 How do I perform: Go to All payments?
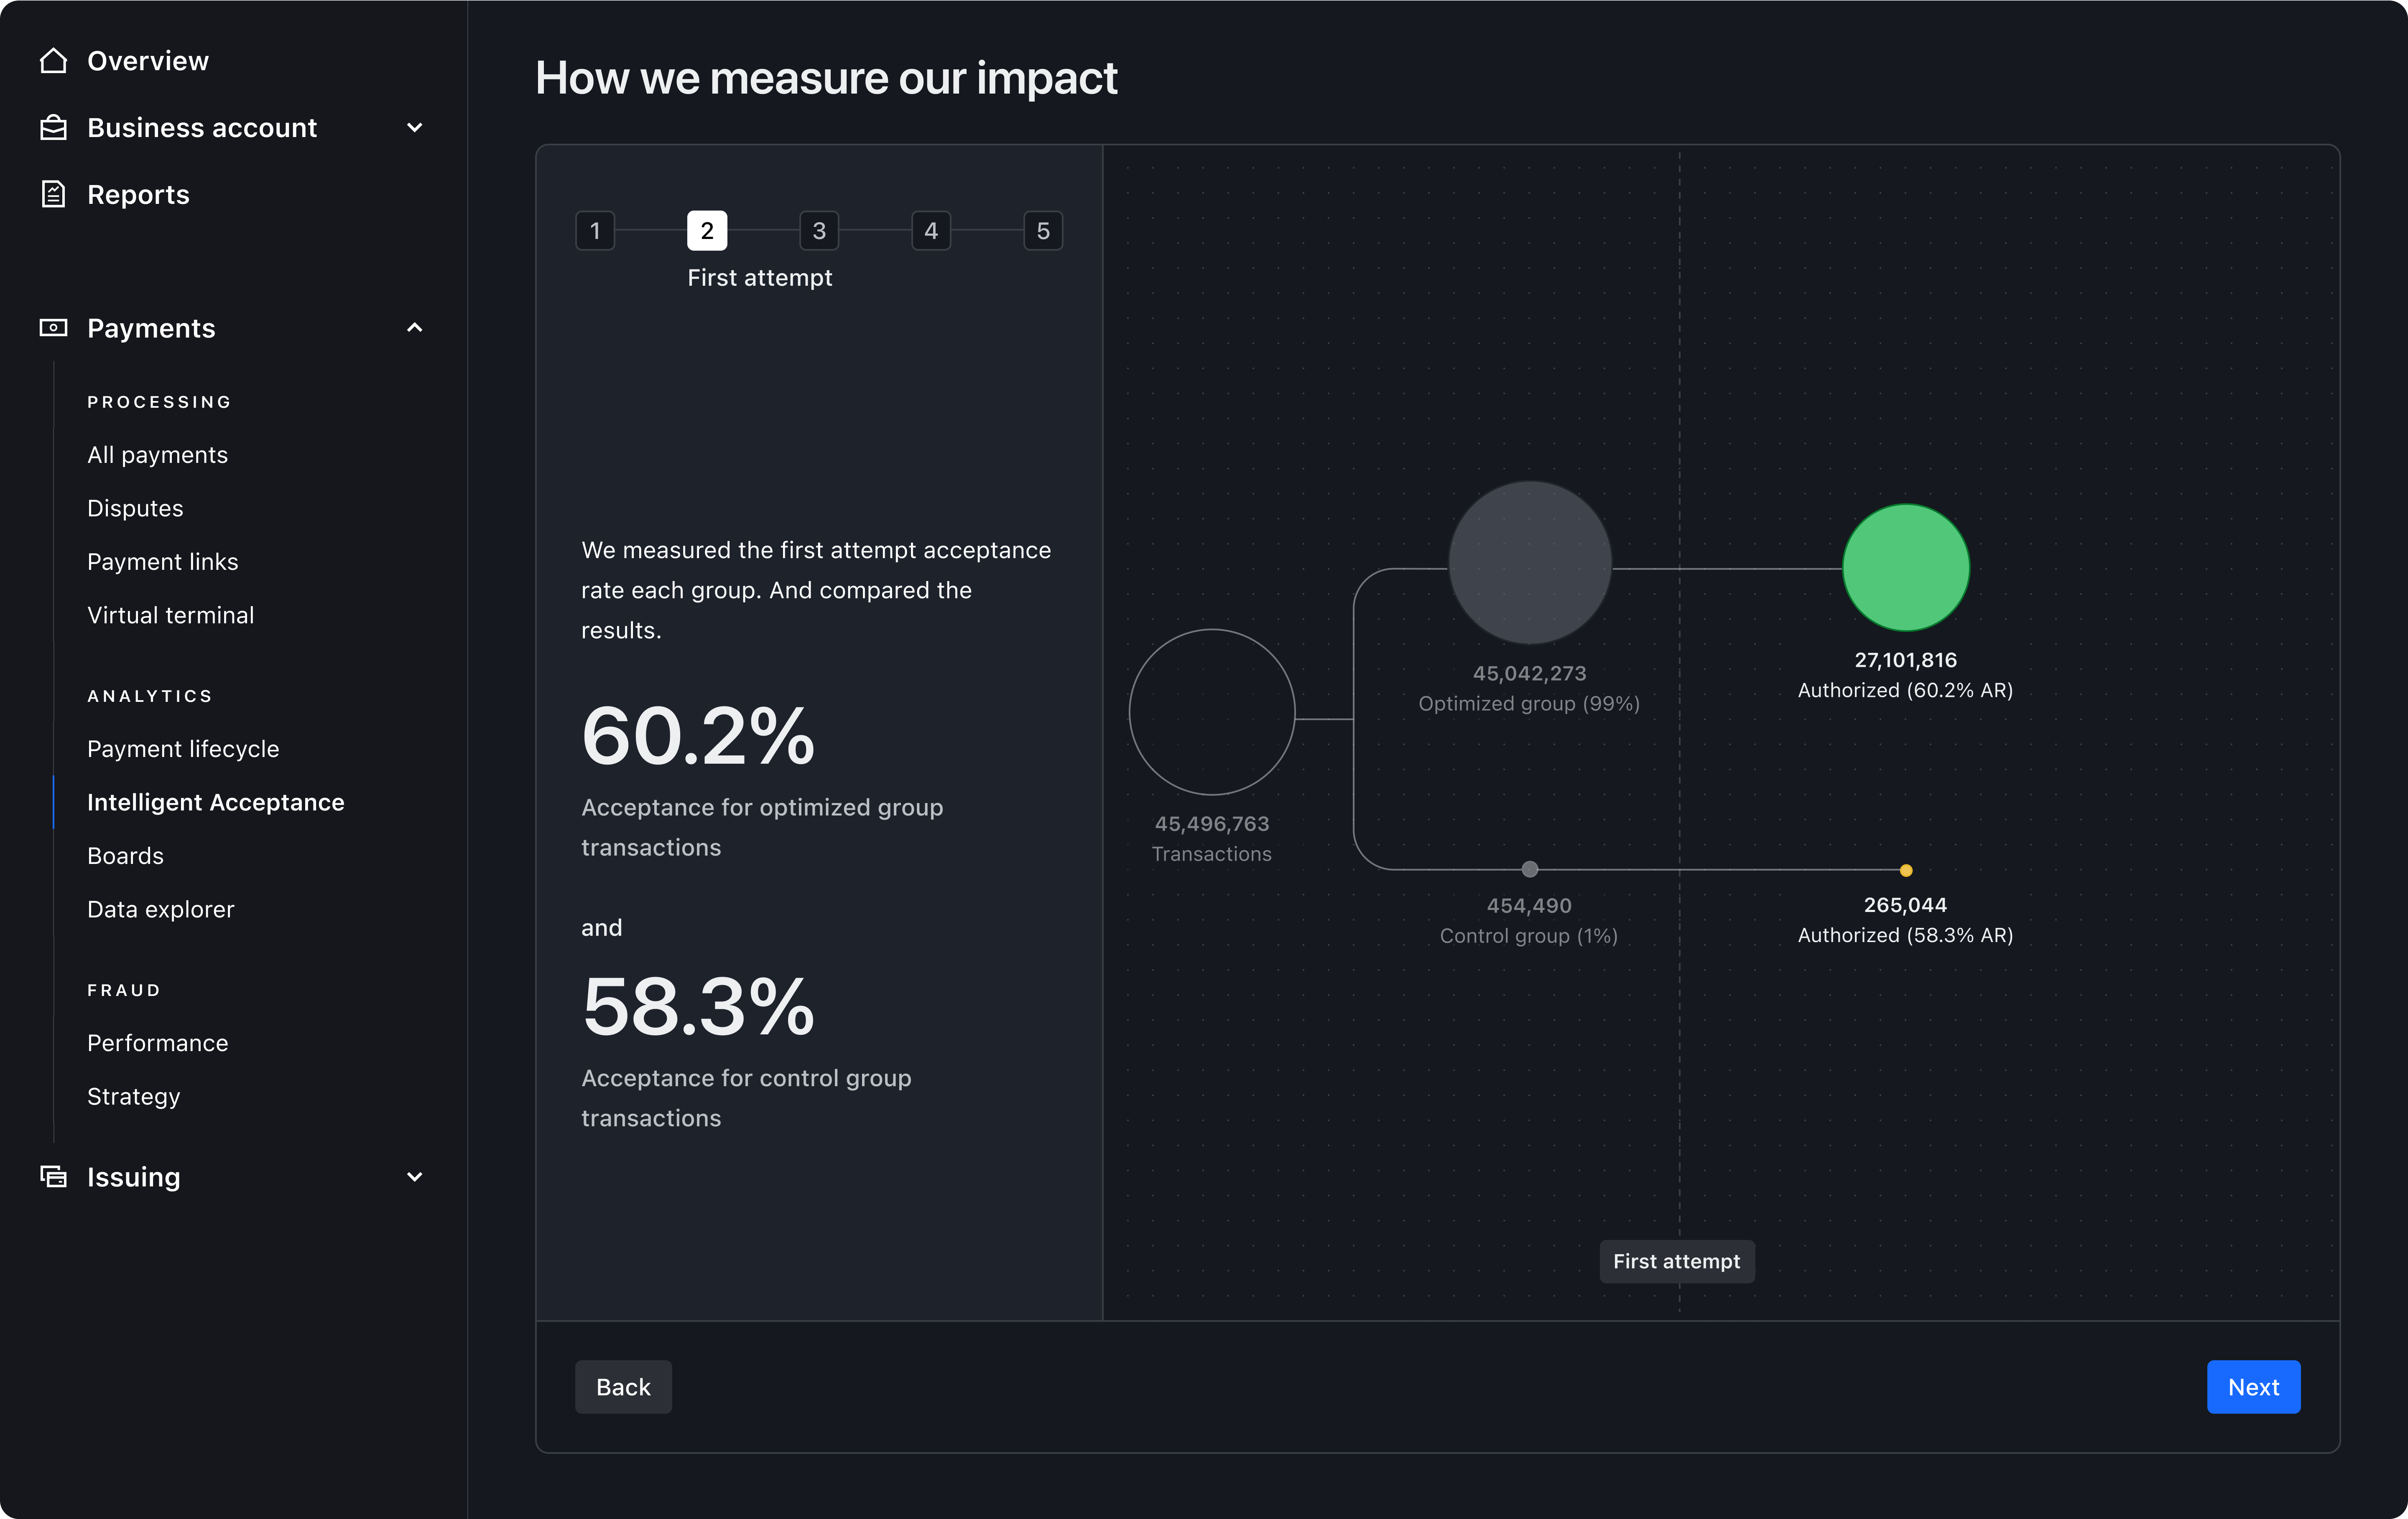[x=157, y=455]
